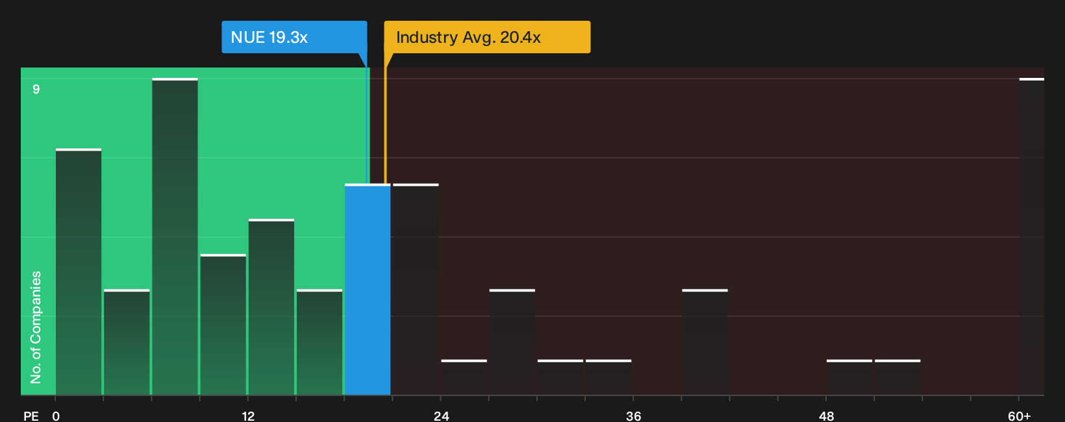Select the dark bar near PE 40
This screenshot has height=422, width=1065.
(x=705, y=342)
